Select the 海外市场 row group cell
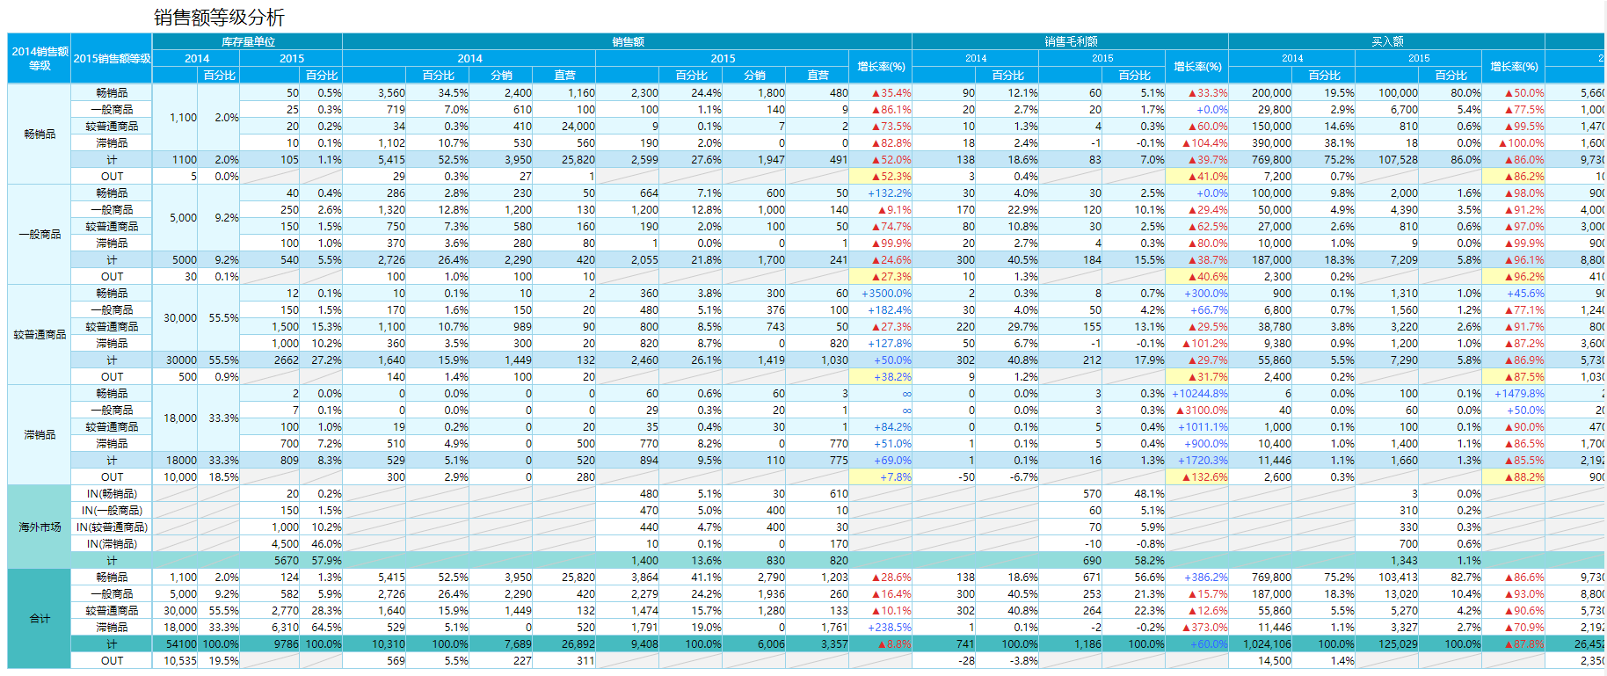The height and width of the screenshot is (676, 1607). (x=40, y=527)
